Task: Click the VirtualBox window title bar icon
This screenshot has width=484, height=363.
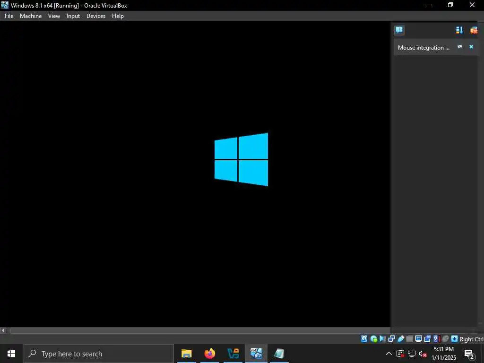Action: pyautogui.click(x=5, y=5)
